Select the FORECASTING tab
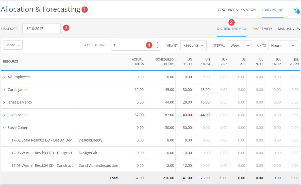 coord(272,10)
